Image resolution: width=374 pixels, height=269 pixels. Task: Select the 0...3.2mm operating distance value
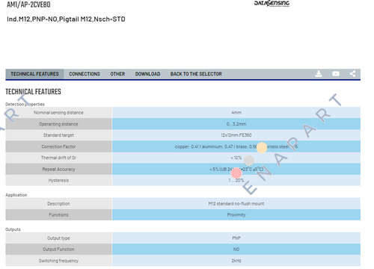(x=236, y=124)
